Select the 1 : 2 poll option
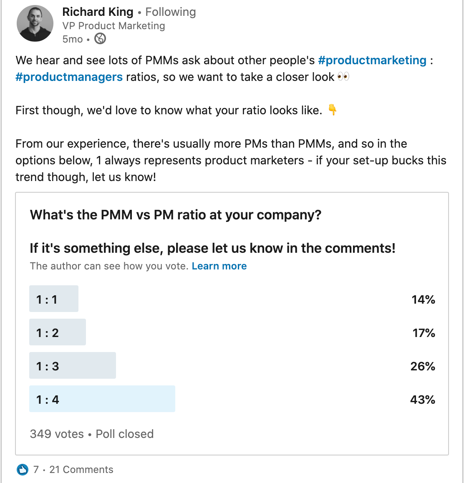The image size is (464, 483). pos(57,332)
